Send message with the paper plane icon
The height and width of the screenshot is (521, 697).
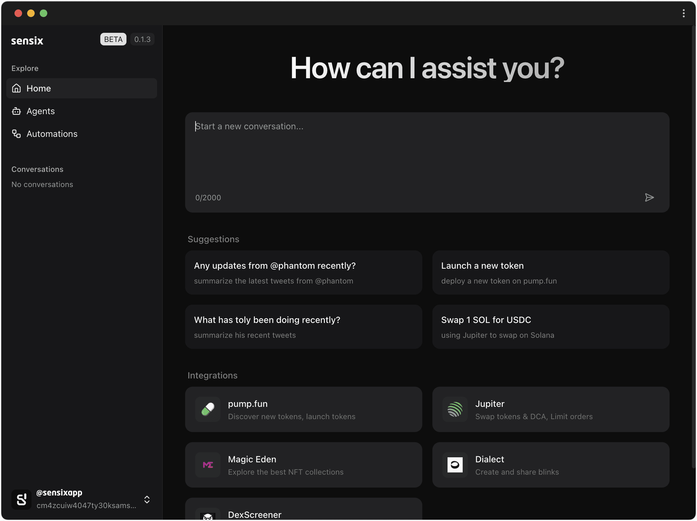pyautogui.click(x=649, y=197)
